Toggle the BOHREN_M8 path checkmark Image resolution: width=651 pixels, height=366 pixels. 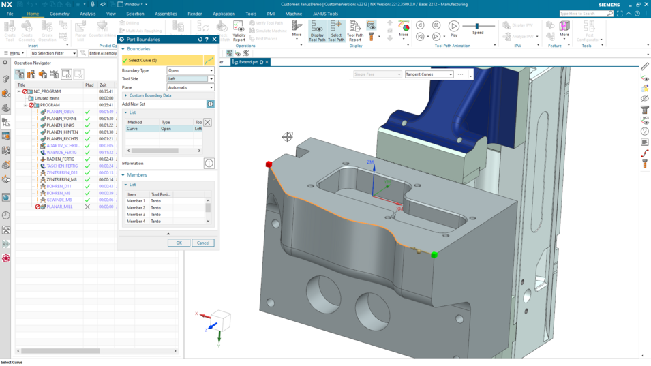click(87, 193)
